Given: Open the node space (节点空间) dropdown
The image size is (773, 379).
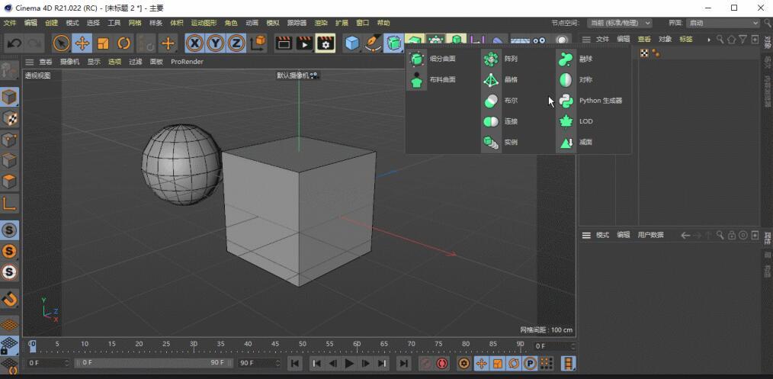Looking at the screenshot, I should point(620,23).
